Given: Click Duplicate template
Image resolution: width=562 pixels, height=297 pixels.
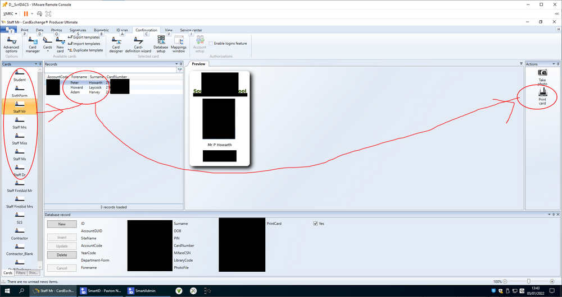Looking at the screenshot, I should pos(85,50).
